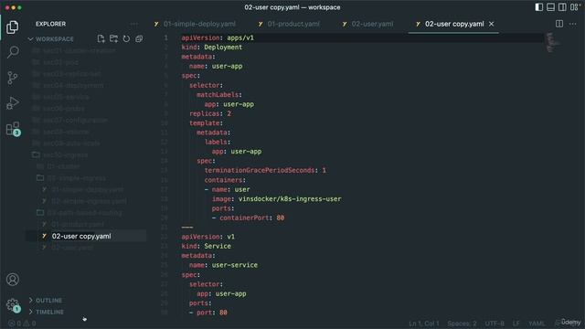Click the New File icon in Workspace header

tap(101, 38)
